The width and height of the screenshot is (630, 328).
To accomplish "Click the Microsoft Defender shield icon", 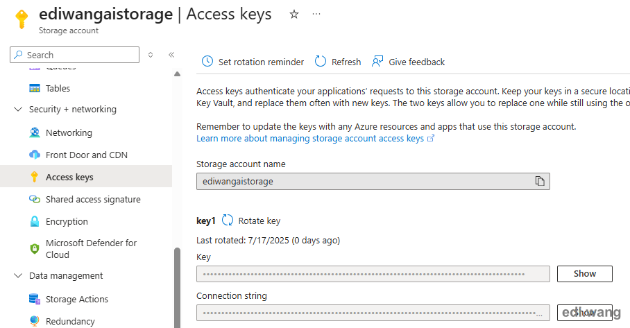I will [x=35, y=249].
